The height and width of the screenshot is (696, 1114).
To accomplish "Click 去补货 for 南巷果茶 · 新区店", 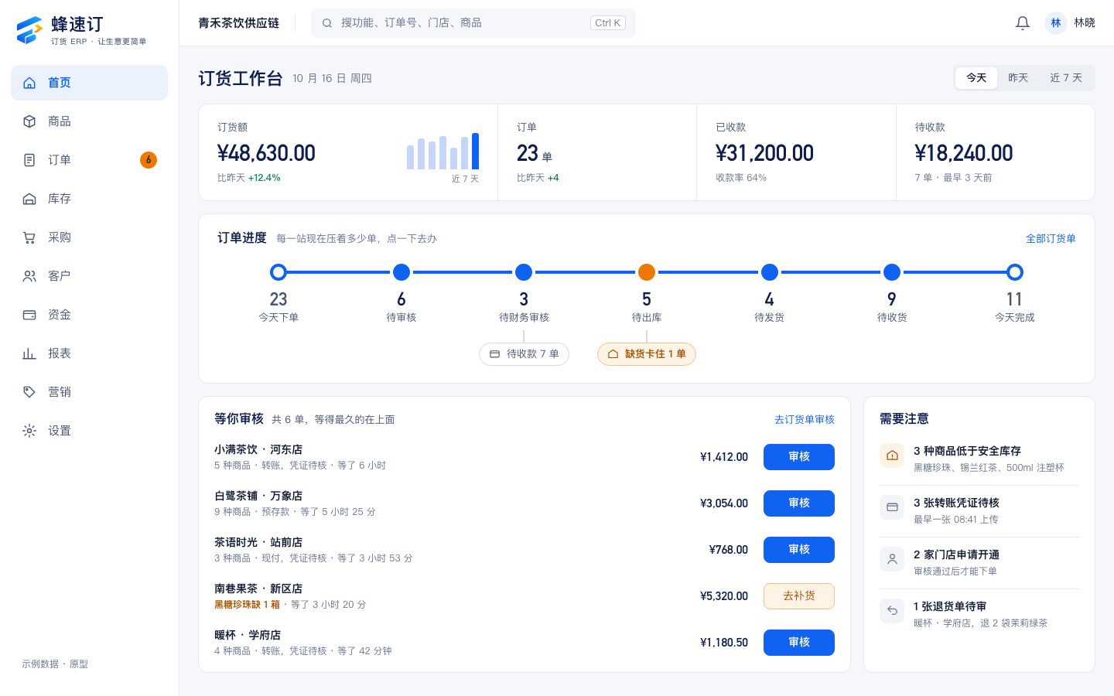I will (x=799, y=596).
